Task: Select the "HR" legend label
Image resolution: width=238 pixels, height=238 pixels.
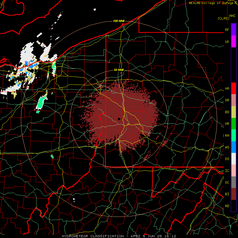Action: (x=227, y=124)
